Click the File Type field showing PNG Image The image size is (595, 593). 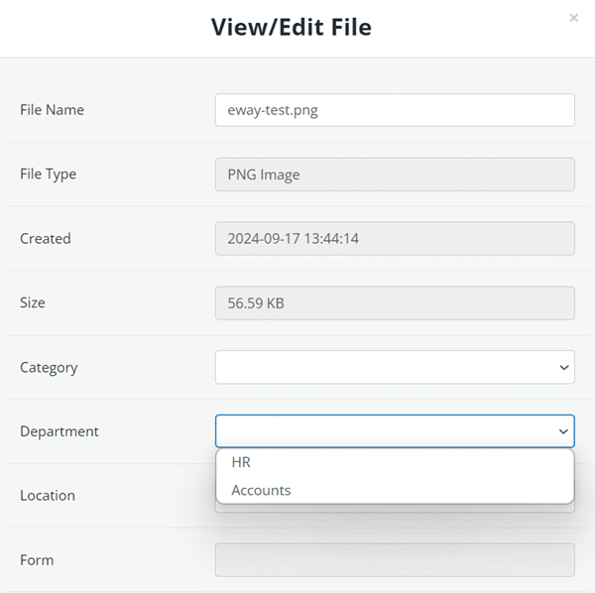click(394, 175)
